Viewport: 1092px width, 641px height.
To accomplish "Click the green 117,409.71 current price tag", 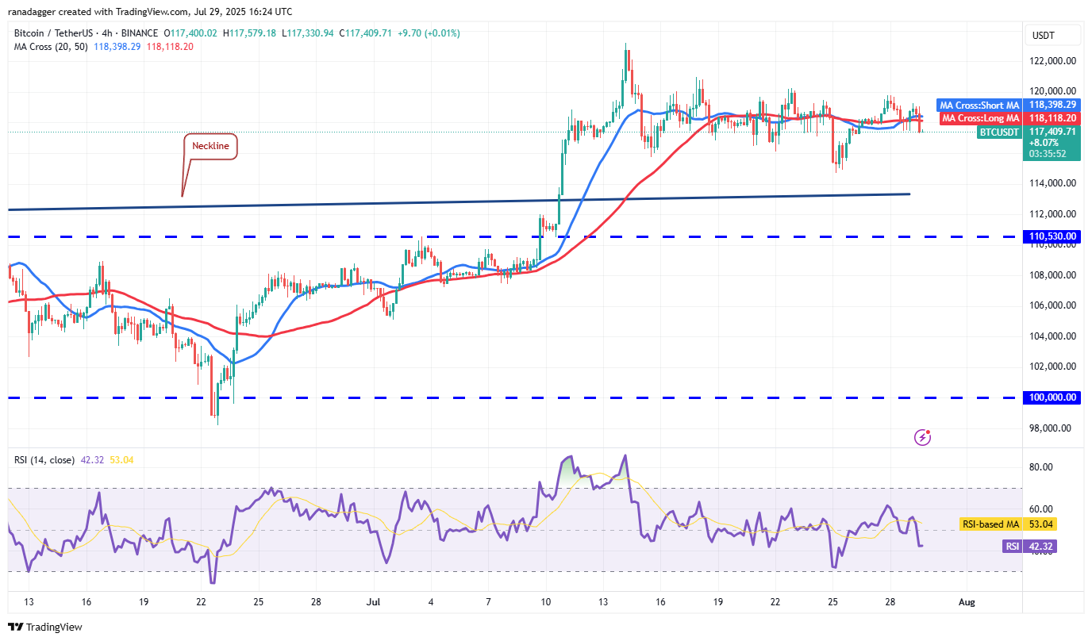I will 1052,132.
